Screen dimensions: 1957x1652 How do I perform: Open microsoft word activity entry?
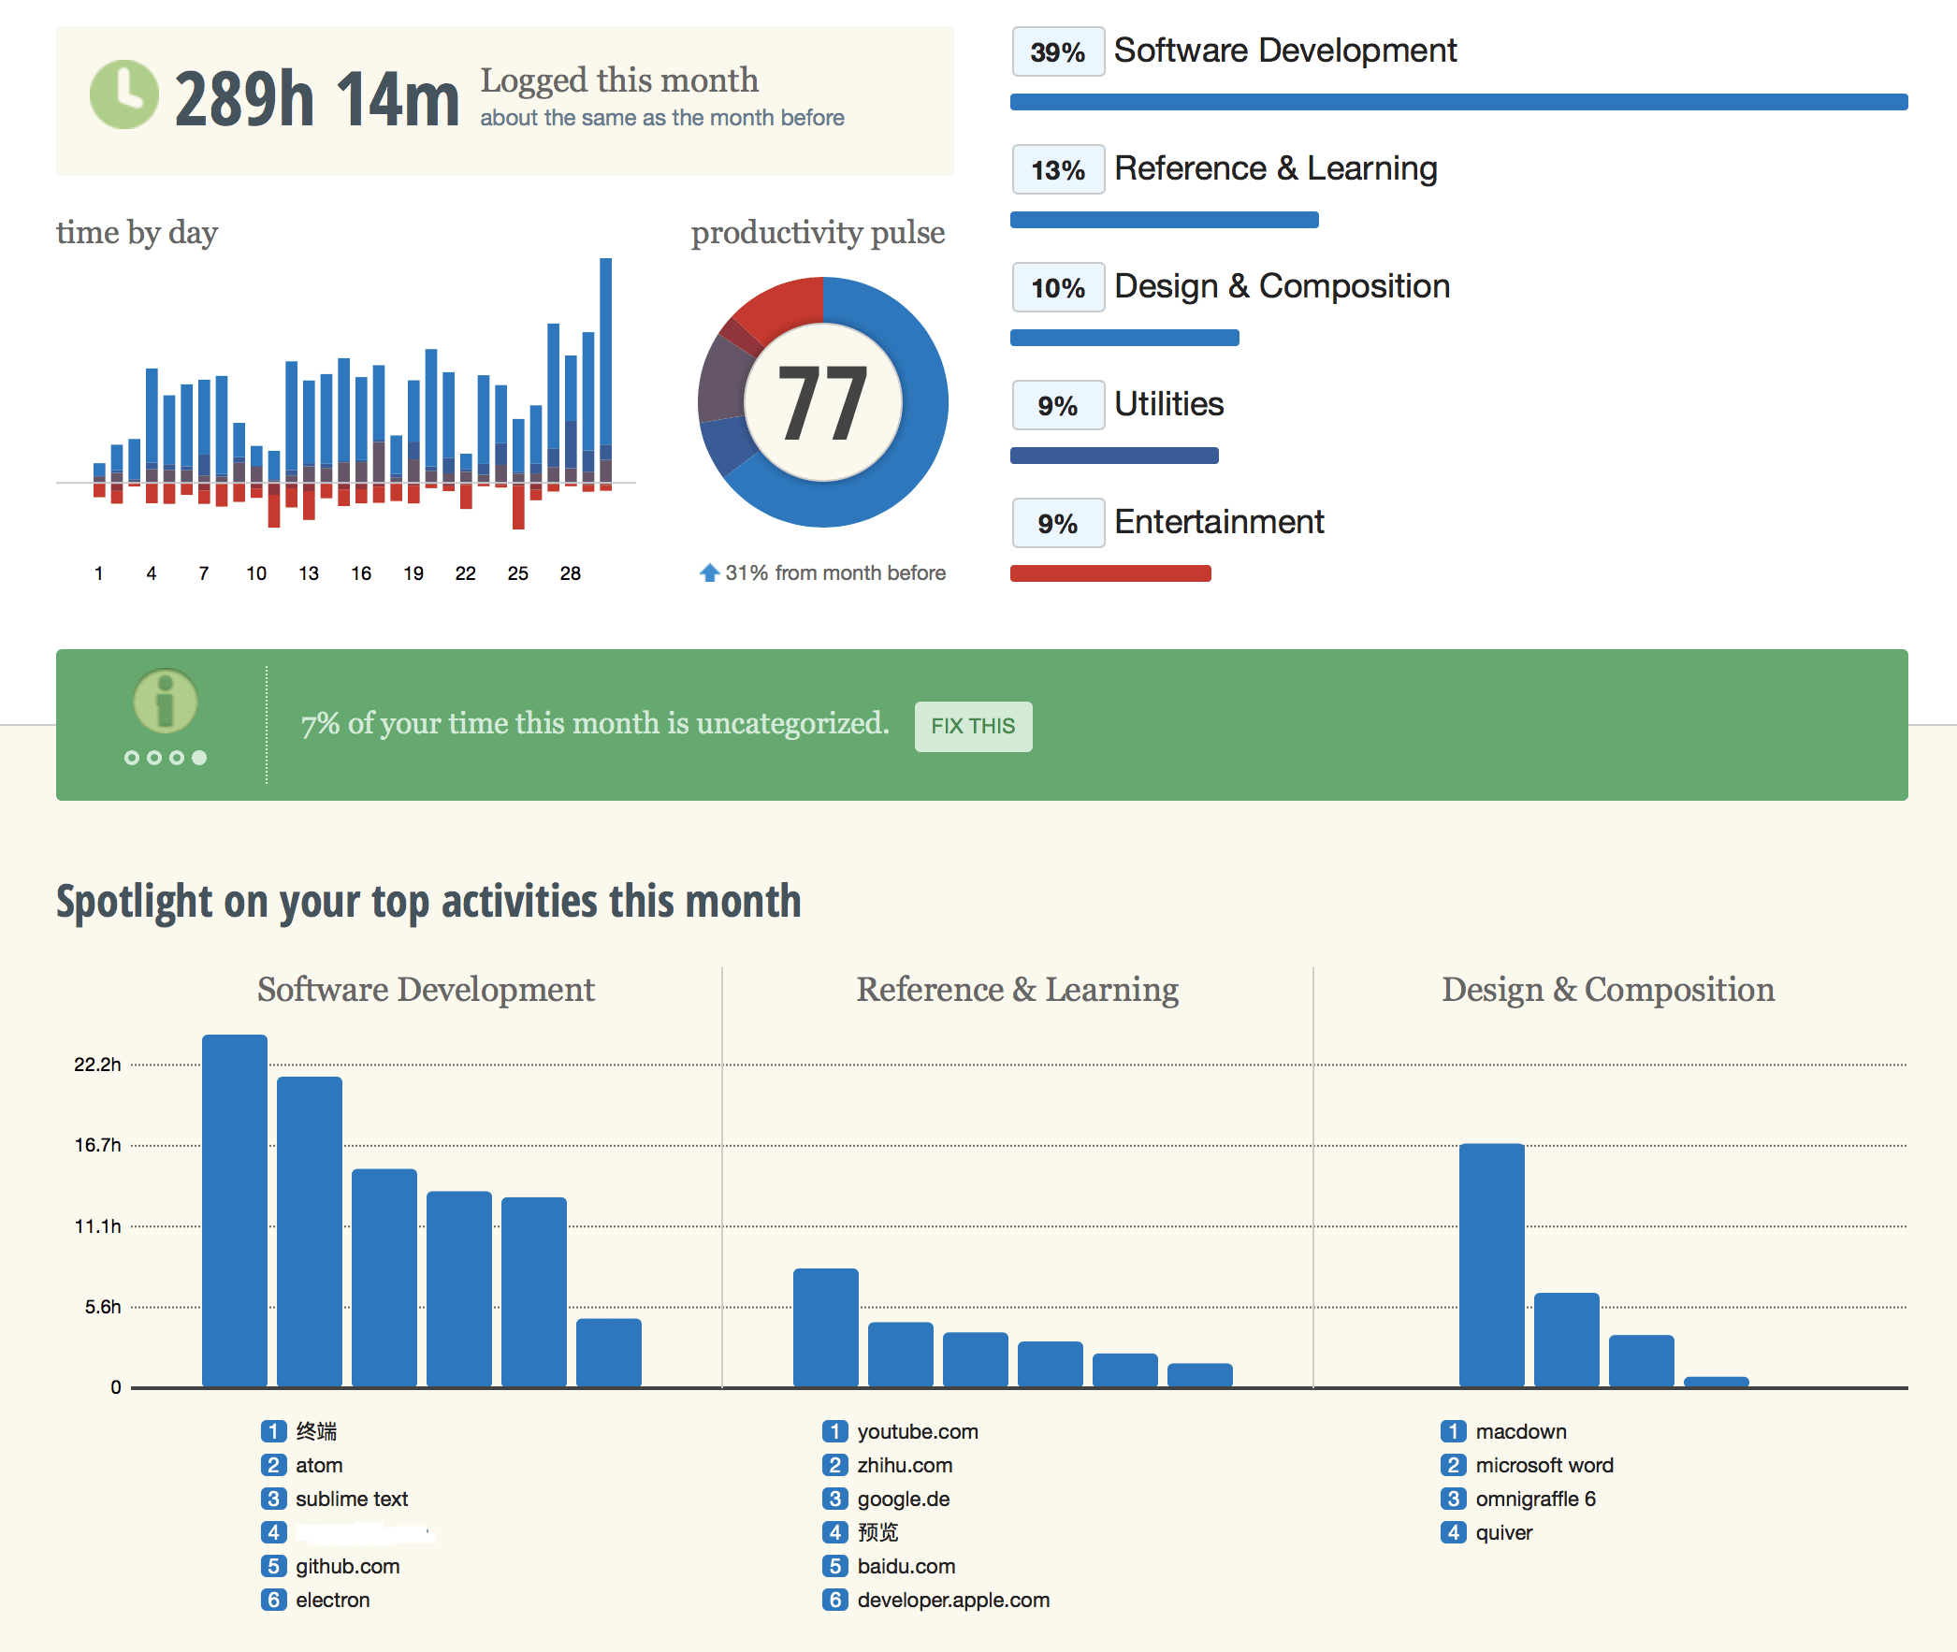(x=1544, y=1465)
